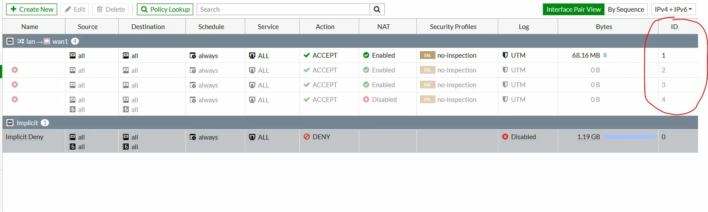Screen dimensions: 708x212
Task: Click the NAT Disabled status of policy 4
Action: 380,99
